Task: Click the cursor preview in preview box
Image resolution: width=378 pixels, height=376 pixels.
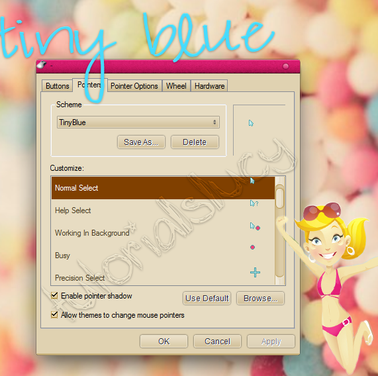Action: tap(251, 123)
